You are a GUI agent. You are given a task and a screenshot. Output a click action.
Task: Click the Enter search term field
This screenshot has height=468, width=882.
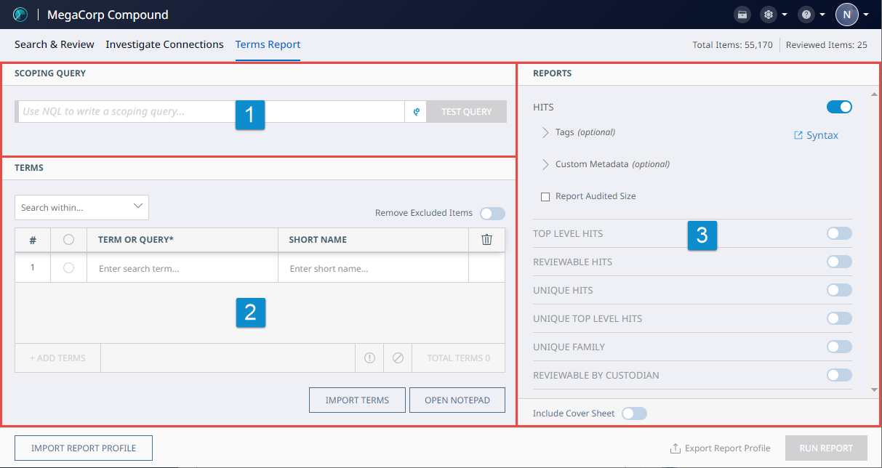tap(182, 268)
